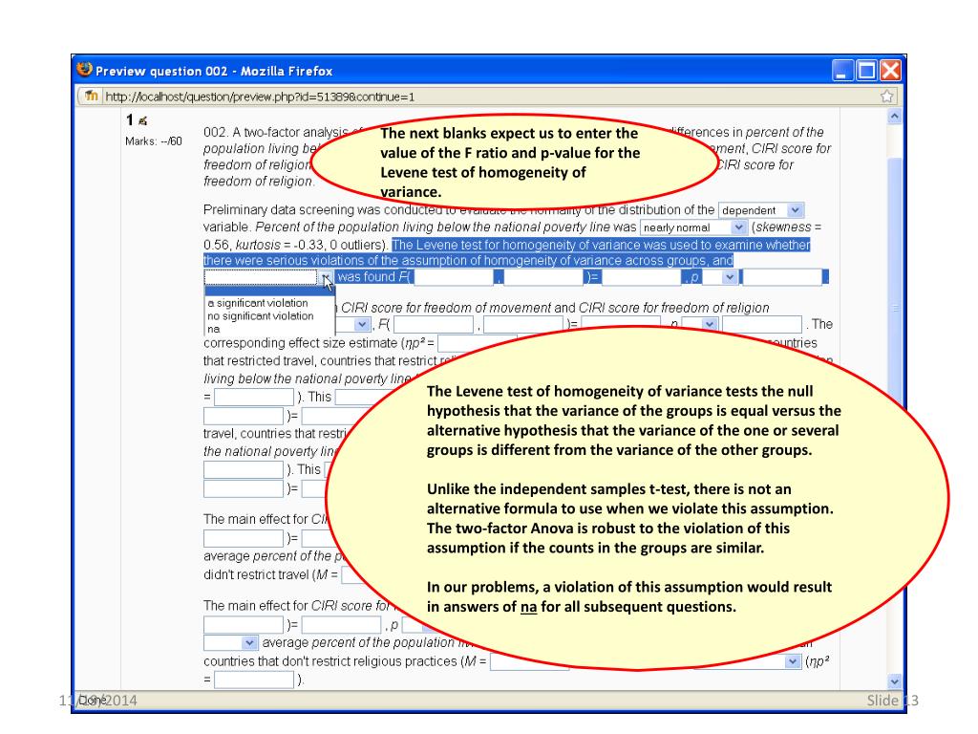Click field after 'restrict religious practices (M ='

tap(529, 661)
